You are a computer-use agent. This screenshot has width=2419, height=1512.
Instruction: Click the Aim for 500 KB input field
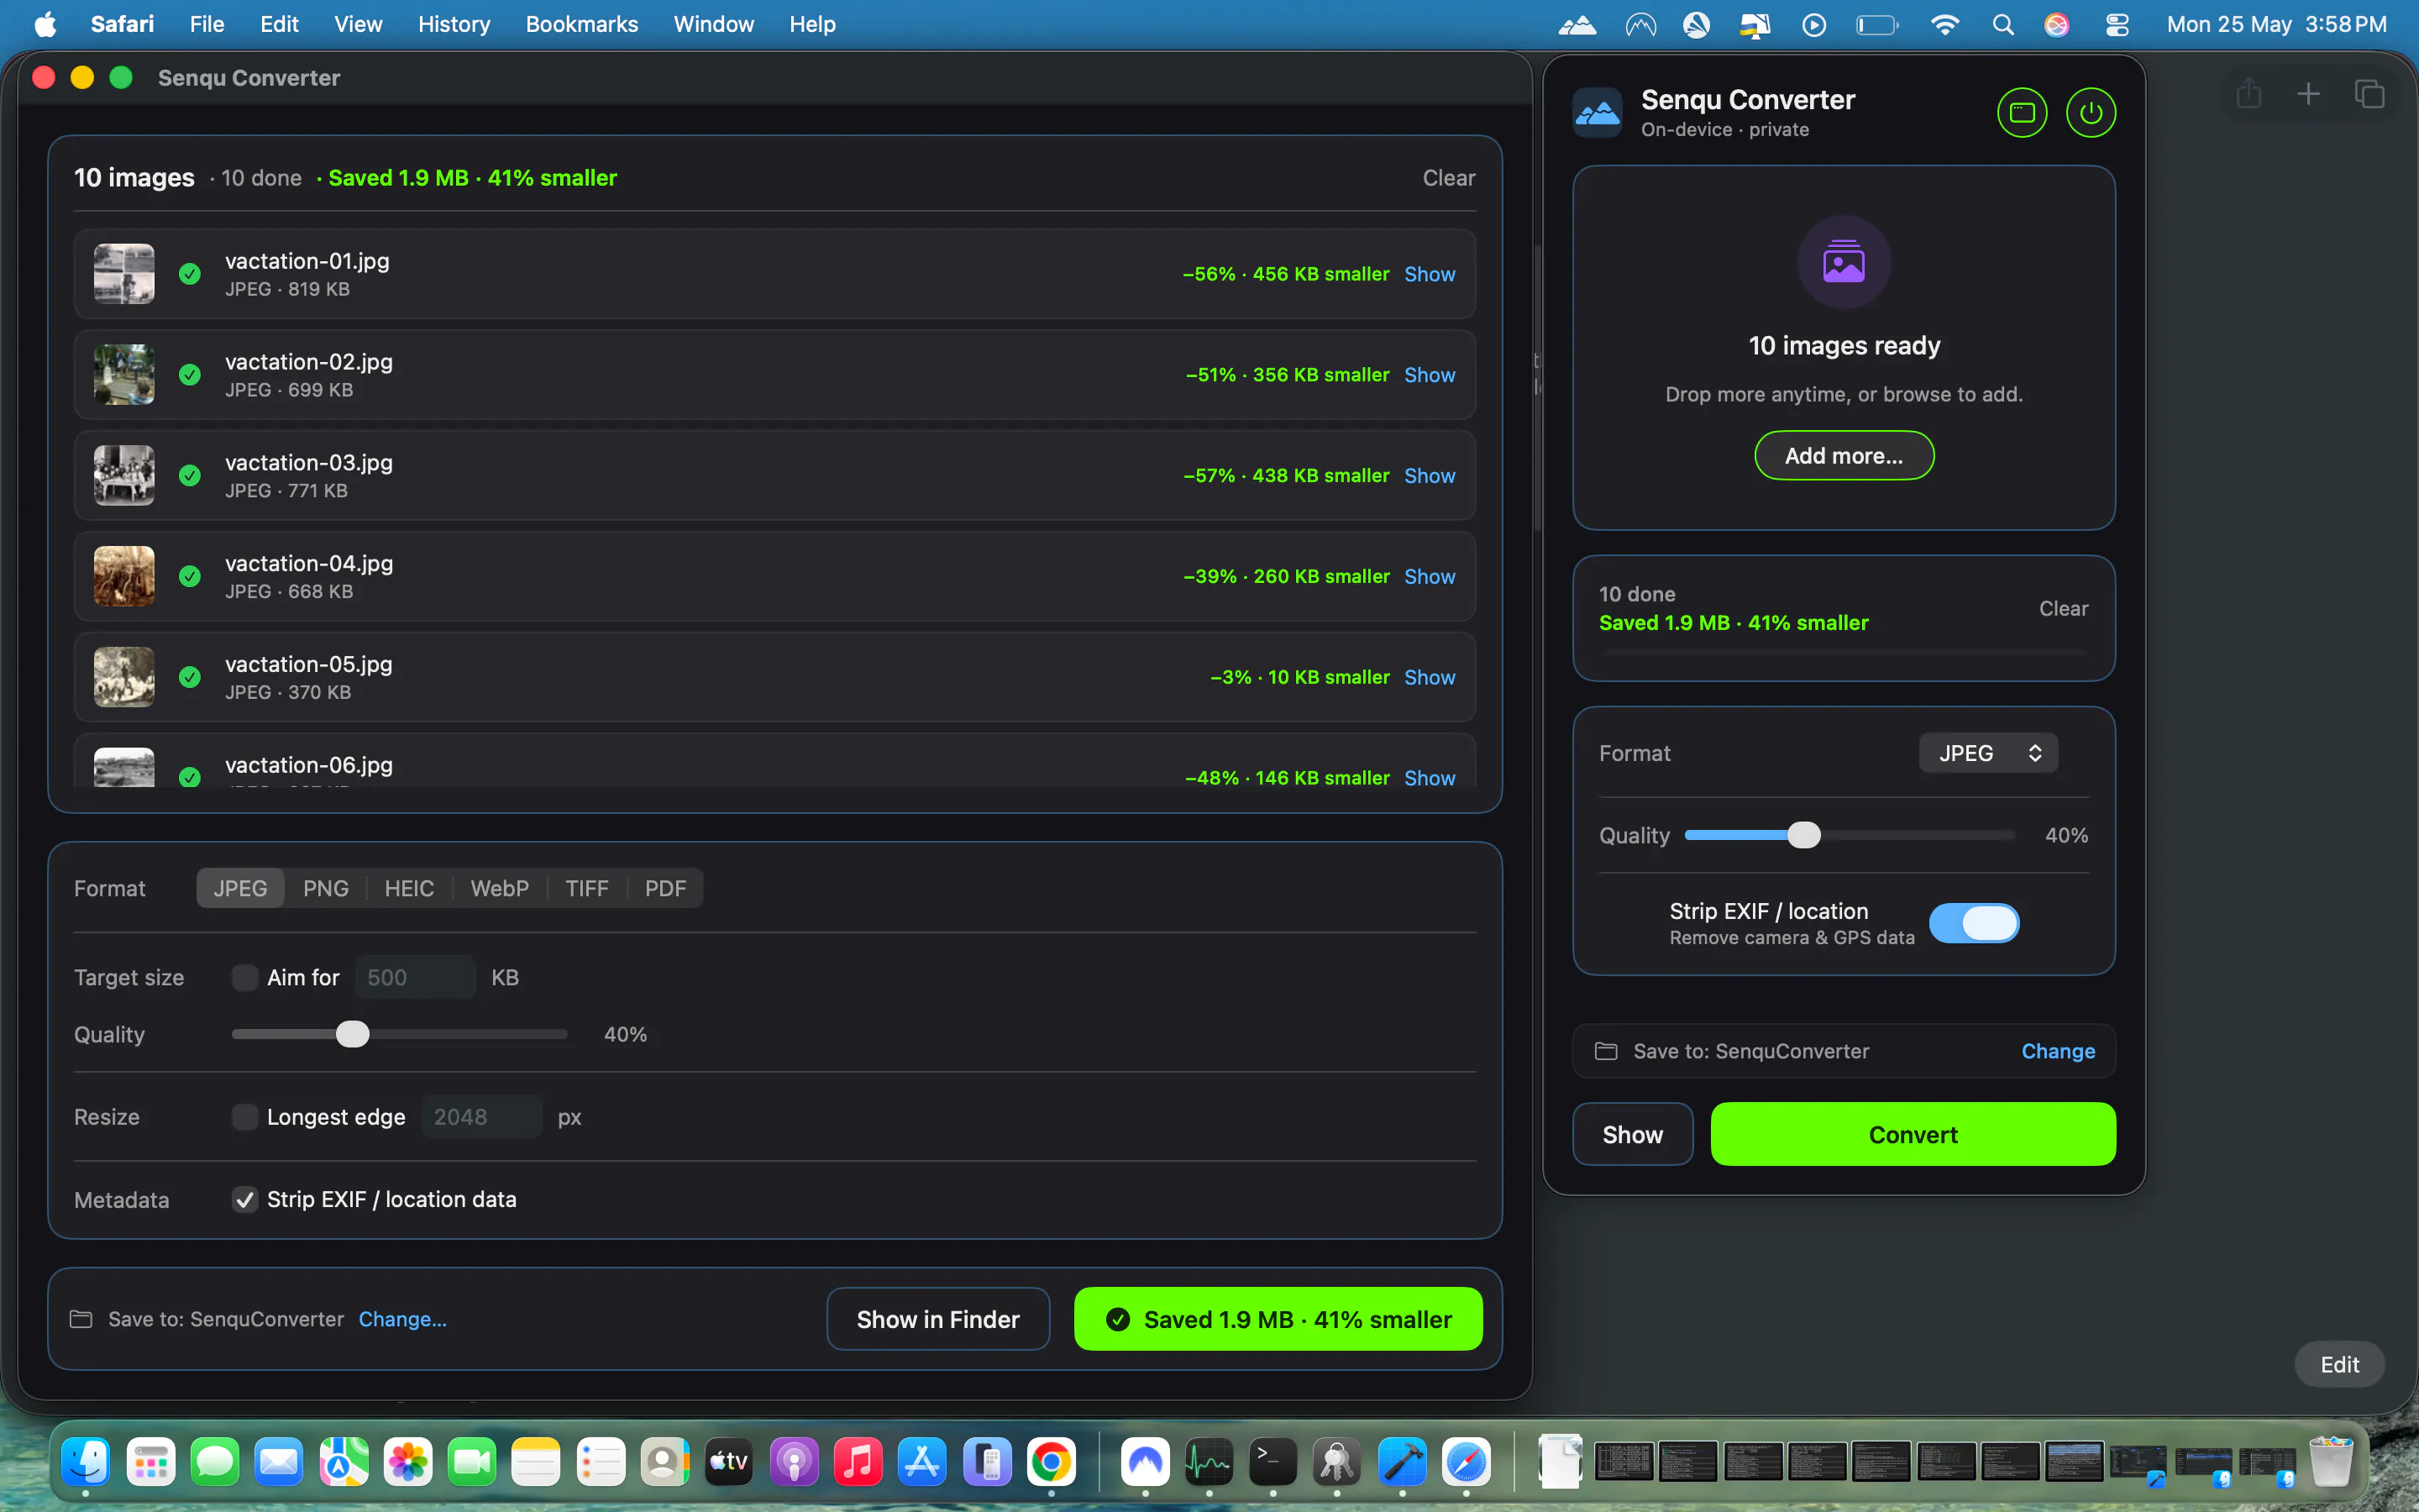(416, 977)
